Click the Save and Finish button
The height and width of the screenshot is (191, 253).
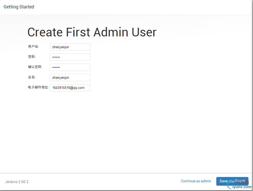(232, 181)
